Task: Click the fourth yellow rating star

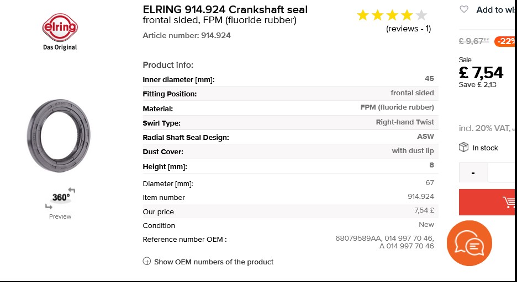Action: (407, 15)
